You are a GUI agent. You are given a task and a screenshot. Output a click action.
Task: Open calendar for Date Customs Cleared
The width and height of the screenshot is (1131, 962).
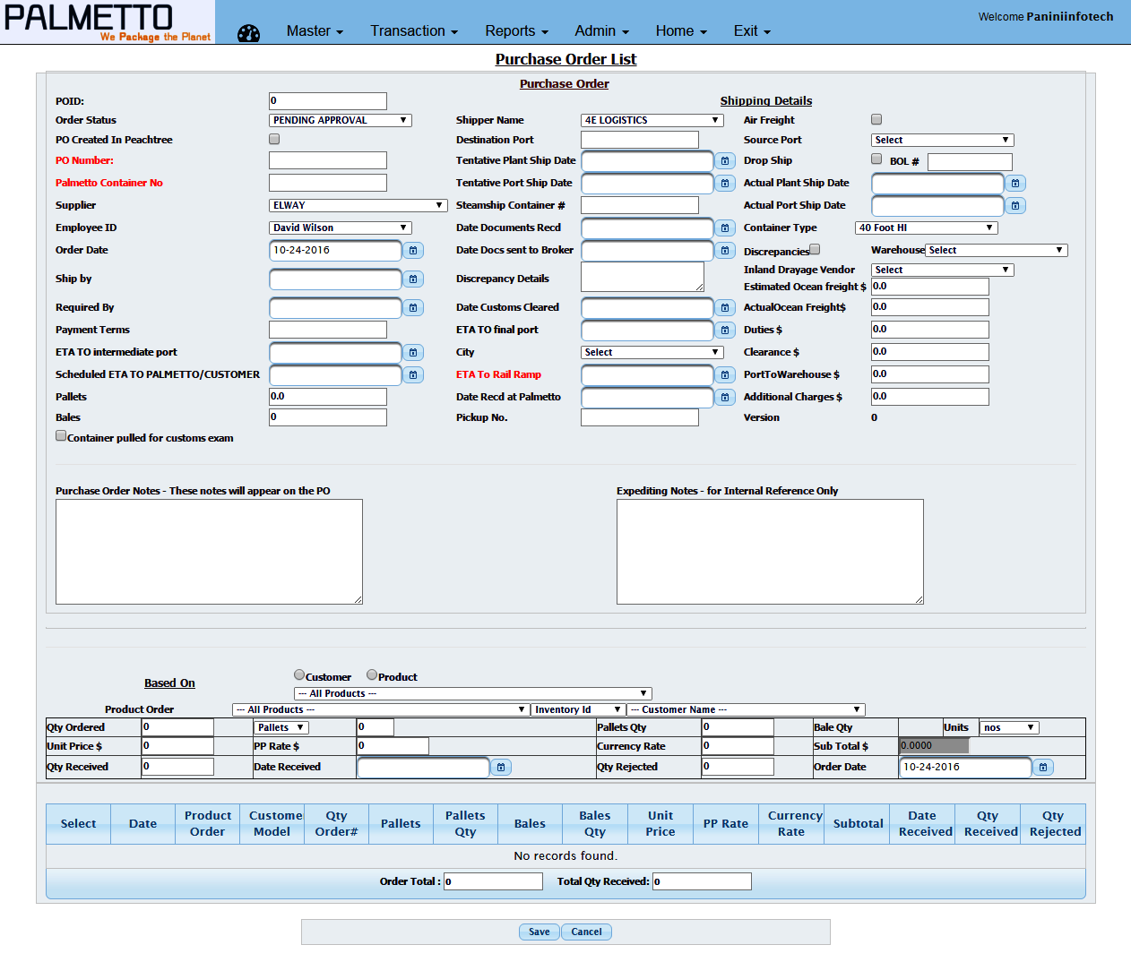(x=725, y=308)
